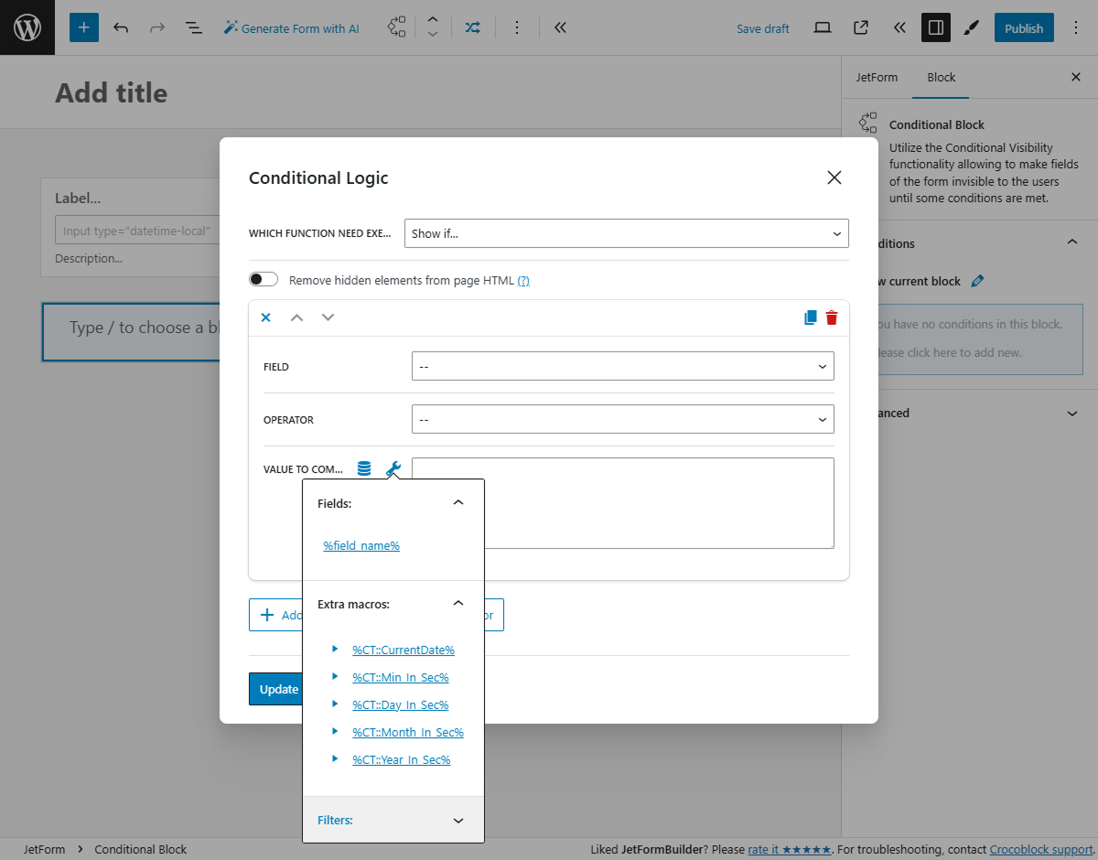Open macros list with the database icon

click(363, 468)
